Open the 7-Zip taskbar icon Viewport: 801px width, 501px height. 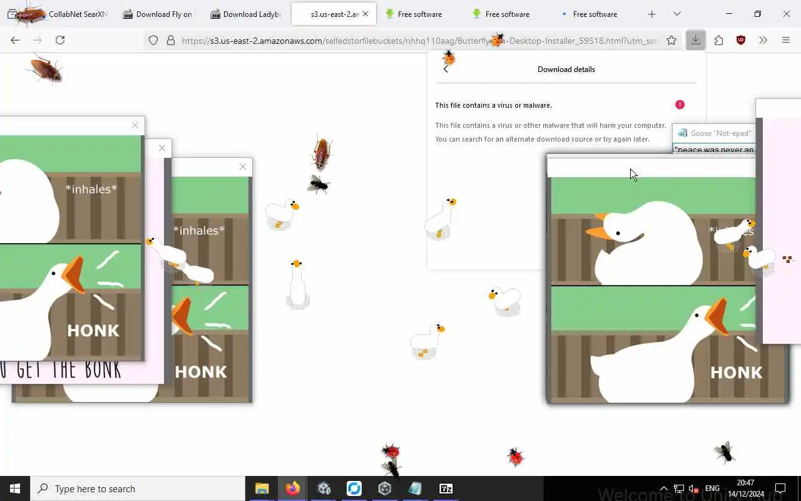[446, 488]
